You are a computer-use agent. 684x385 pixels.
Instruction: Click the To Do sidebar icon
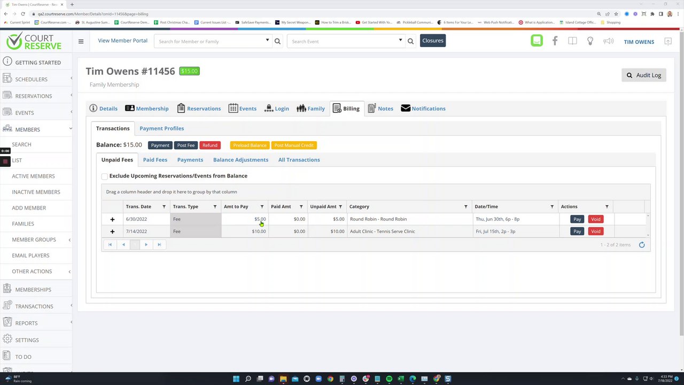tap(7, 356)
